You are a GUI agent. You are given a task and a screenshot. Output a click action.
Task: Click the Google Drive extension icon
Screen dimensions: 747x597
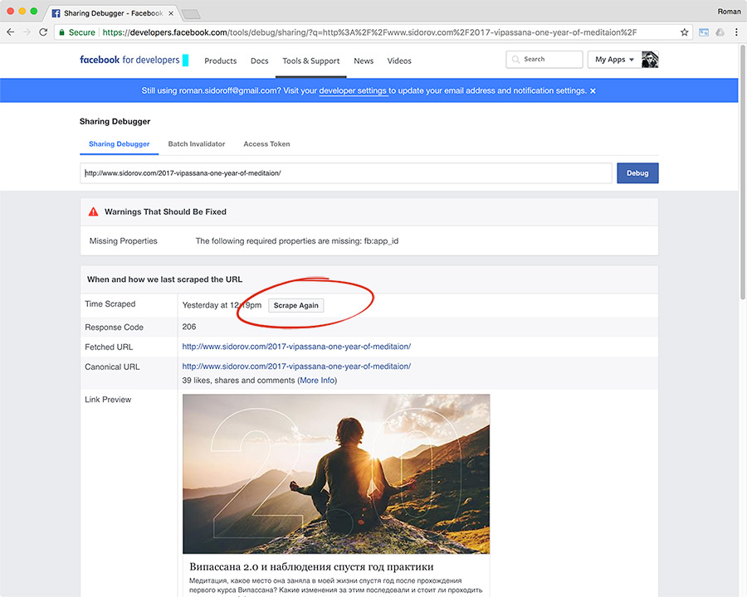pos(720,32)
